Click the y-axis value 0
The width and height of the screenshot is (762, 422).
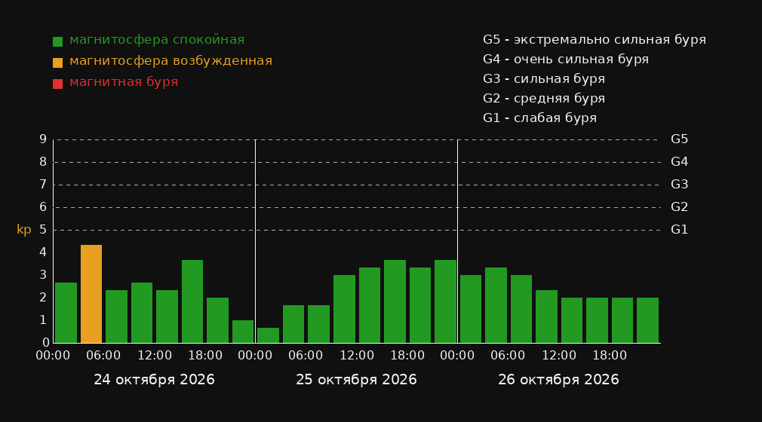click(x=46, y=342)
